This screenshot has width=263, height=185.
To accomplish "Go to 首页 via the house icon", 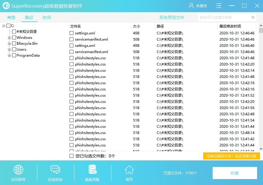I will pyautogui.click(x=129, y=170).
